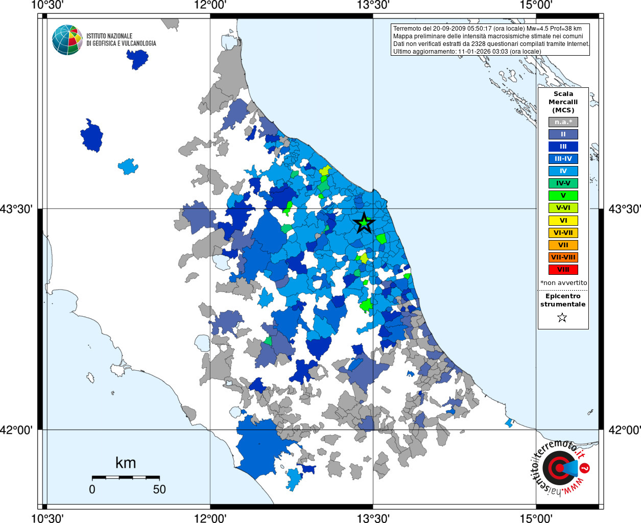Select the IV intensity legend swatch
This screenshot has width=641, height=523.
click(x=563, y=171)
